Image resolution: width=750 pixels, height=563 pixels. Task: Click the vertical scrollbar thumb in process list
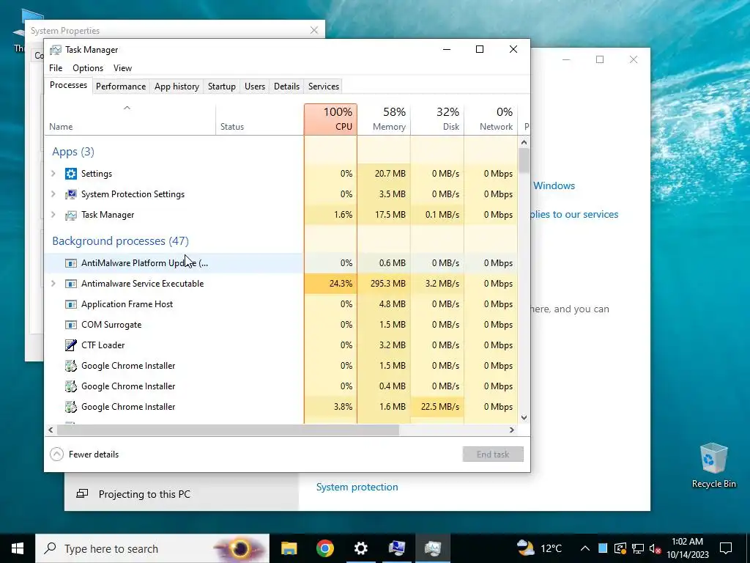(524, 161)
